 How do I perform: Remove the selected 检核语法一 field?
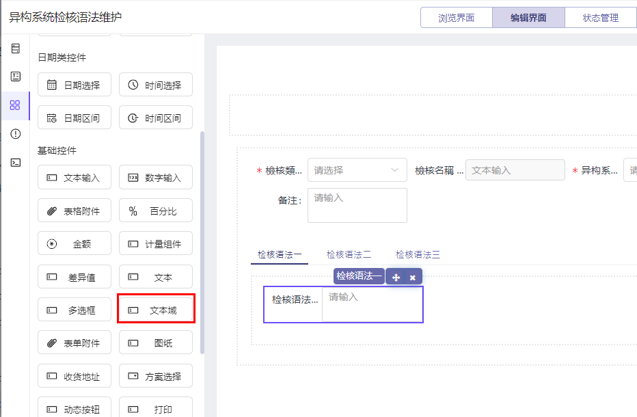[412, 278]
